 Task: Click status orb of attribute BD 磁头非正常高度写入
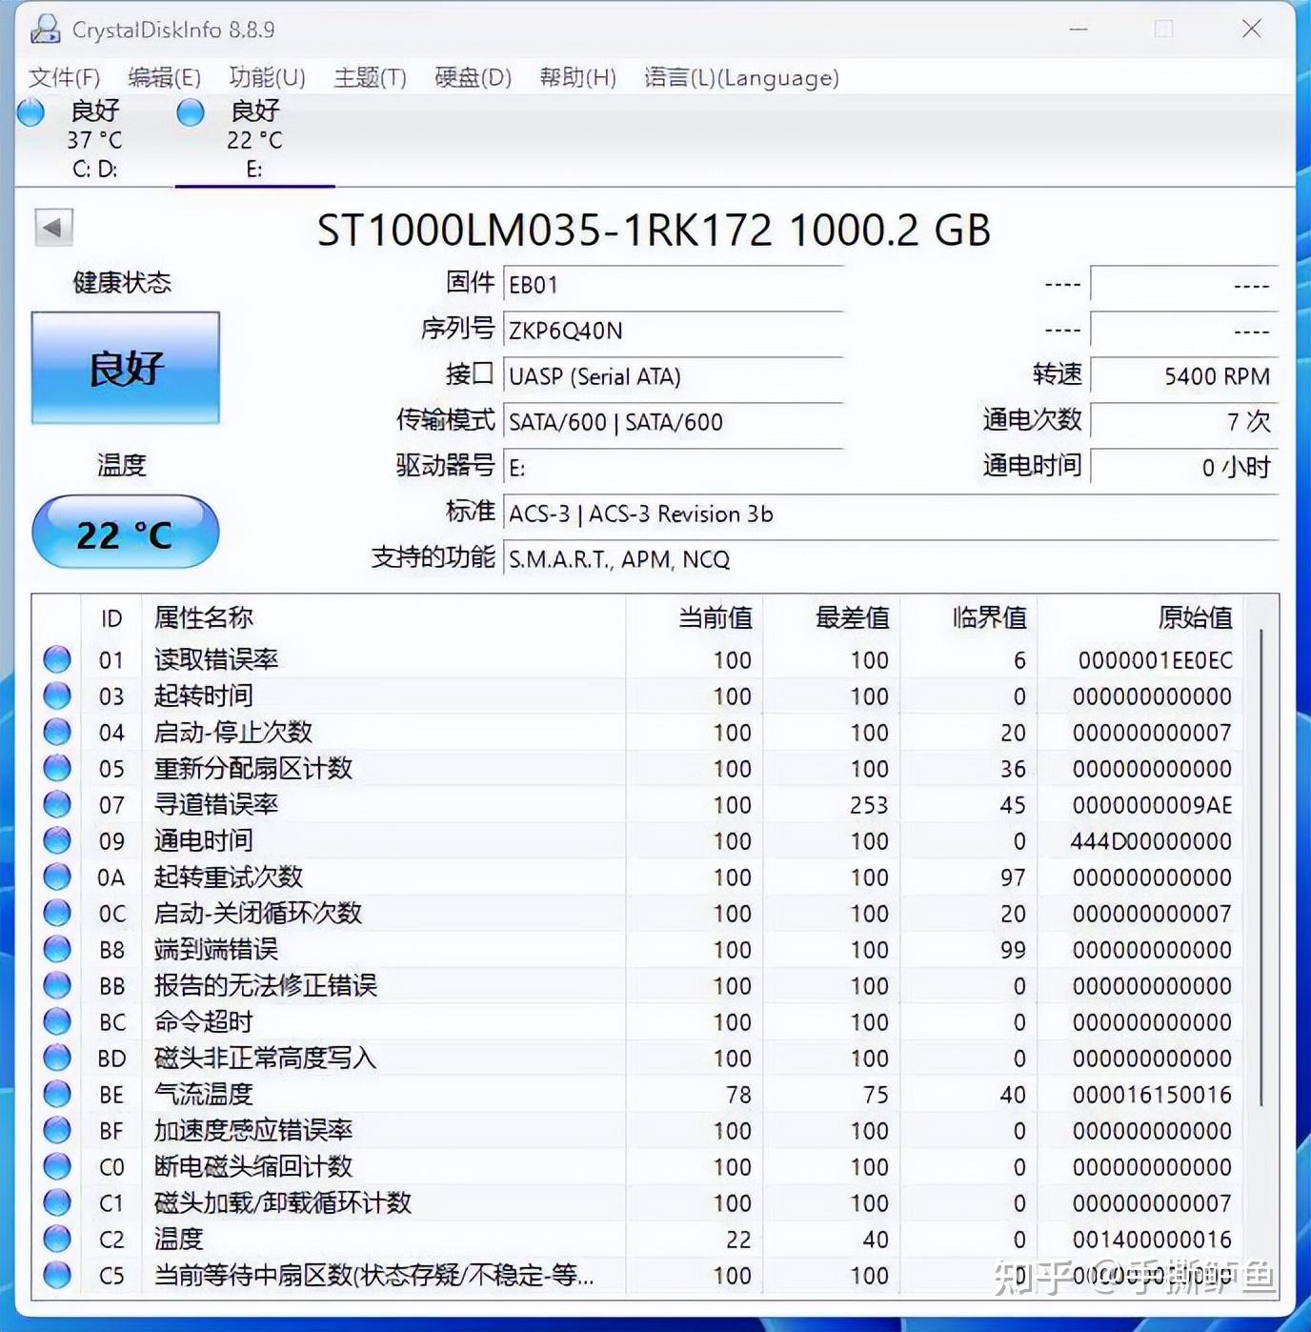tap(57, 1058)
